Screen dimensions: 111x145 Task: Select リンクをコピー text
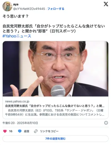[49, 131]
